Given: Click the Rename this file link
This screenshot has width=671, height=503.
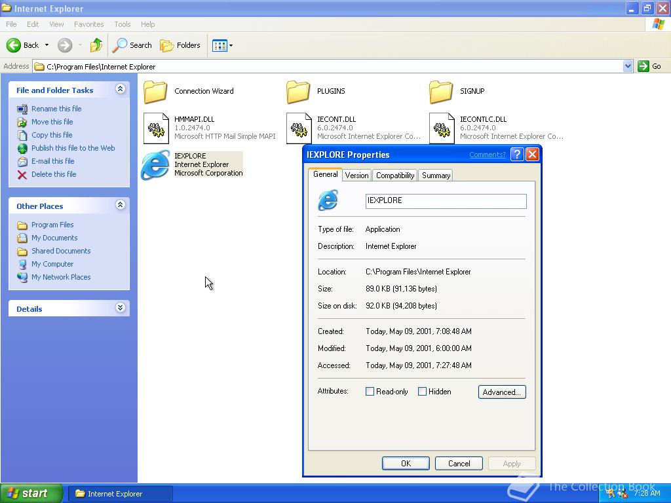Looking at the screenshot, I should (56, 109).
